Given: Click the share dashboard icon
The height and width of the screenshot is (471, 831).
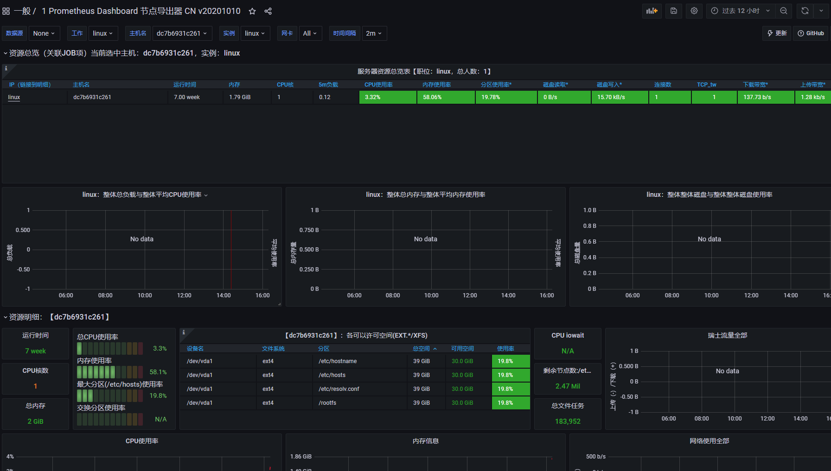Looking at the screenshot, I should pyautogui.click(x=268, y=11).
